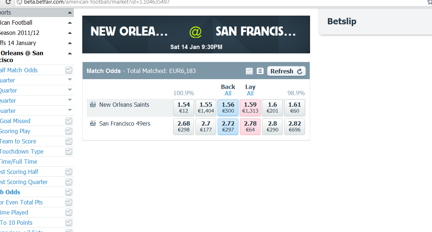Open graph icon for New Orleans Saints

pyautogui.click(x=93, y=105)
